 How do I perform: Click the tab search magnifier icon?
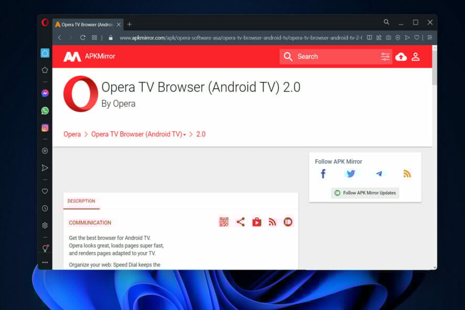[386, 22]
